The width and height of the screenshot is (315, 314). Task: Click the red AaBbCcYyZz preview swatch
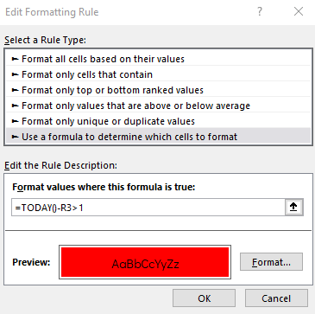coord(145,262)
